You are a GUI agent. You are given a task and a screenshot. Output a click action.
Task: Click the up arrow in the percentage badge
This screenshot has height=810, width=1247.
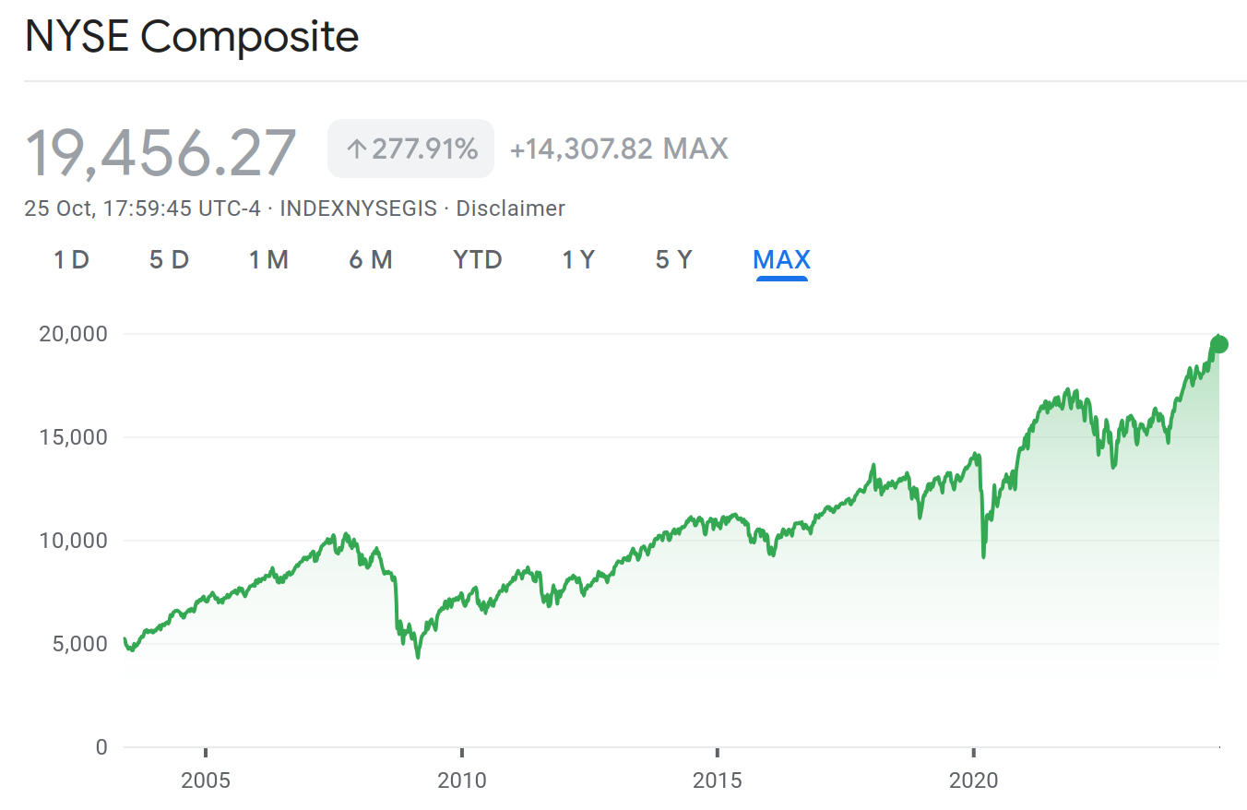(356, 149)
